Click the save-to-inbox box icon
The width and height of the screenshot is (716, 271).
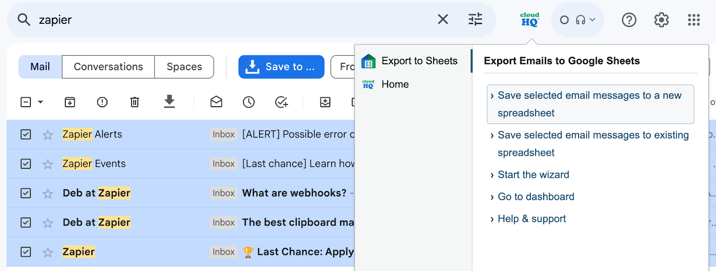coord(325,102)
